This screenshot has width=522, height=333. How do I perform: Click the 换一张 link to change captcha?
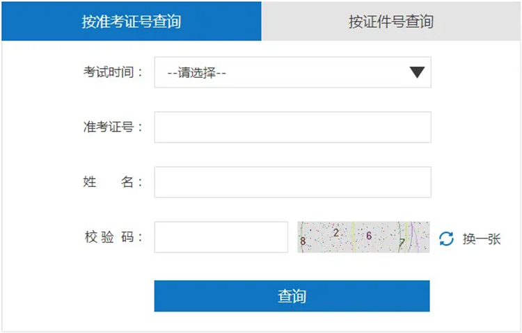[482, 239]
